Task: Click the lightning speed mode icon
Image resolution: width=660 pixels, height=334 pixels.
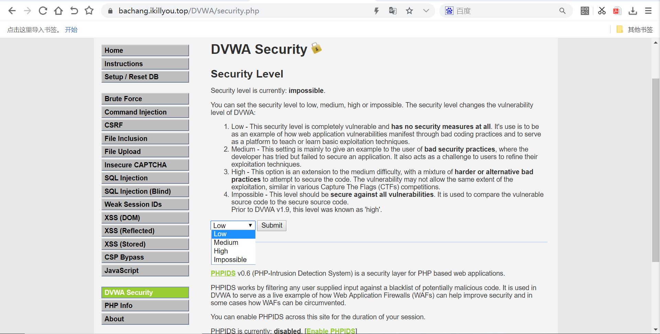Action: [377, 11]
